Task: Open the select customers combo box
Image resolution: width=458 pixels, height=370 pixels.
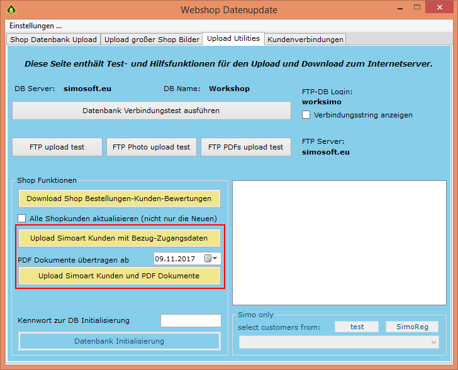Action: [338, 342]
